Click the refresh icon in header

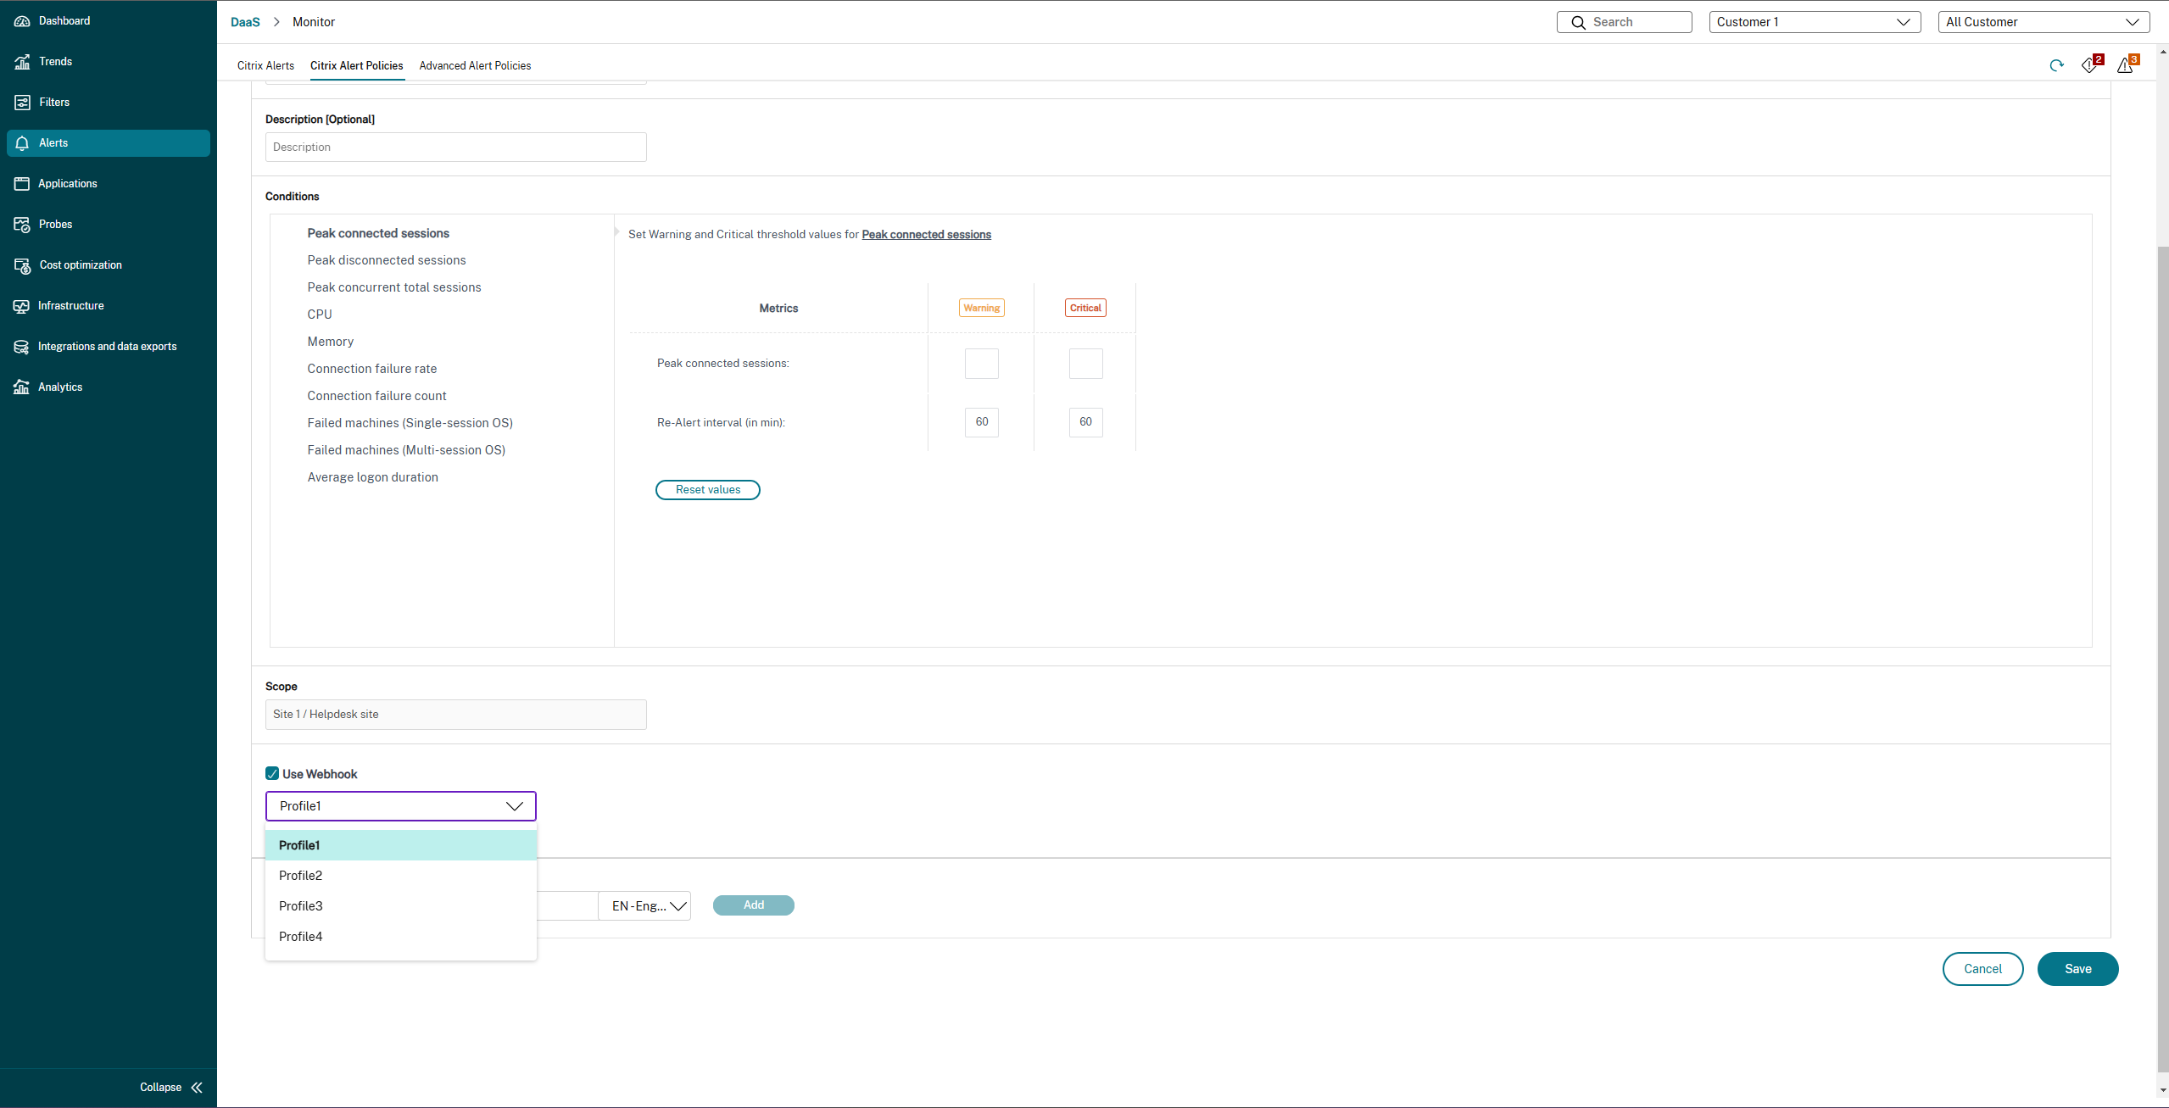tap(2056, 65)
